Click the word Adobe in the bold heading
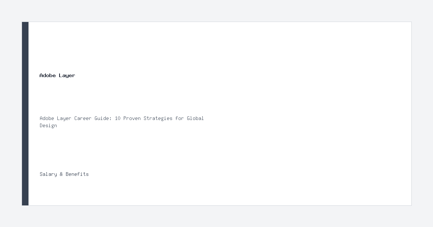Viewport: 433px width, 227px height. [48, 75]
